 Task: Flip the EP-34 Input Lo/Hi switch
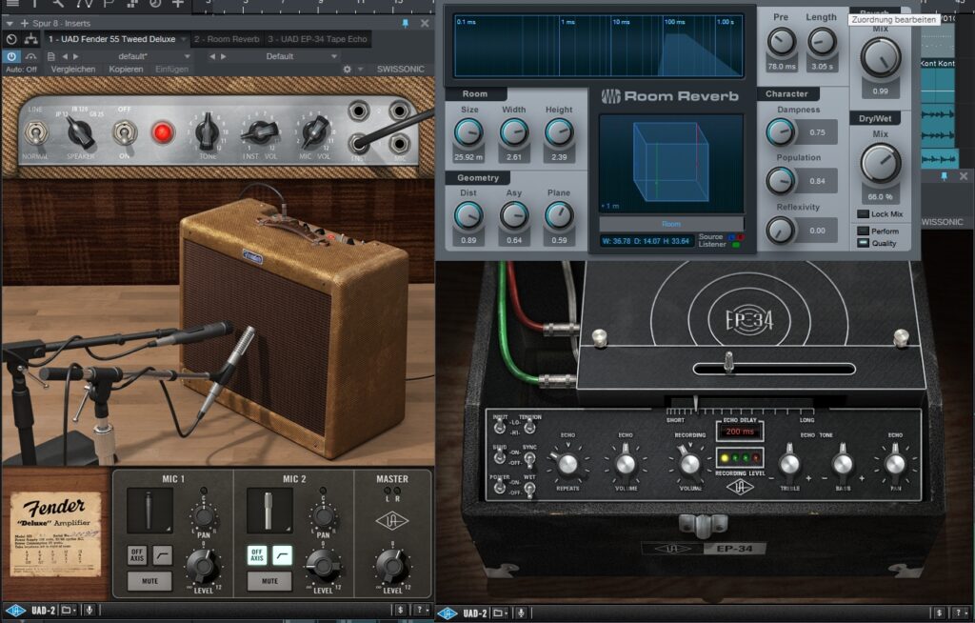pyautogui.click(x=499, y=427)
